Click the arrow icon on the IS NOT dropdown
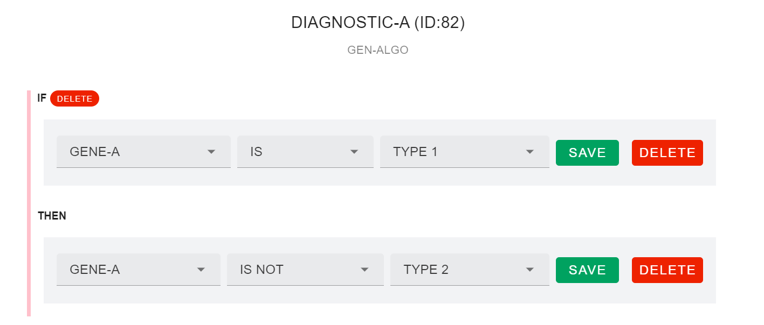This screenshot has width=764, height=325. (364, 270)
